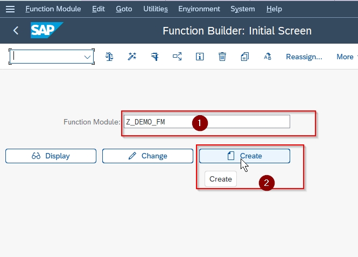This screenshot has width=358, height=257.
Task: Click the Create button with page icon
Action: tap(244, 156)
